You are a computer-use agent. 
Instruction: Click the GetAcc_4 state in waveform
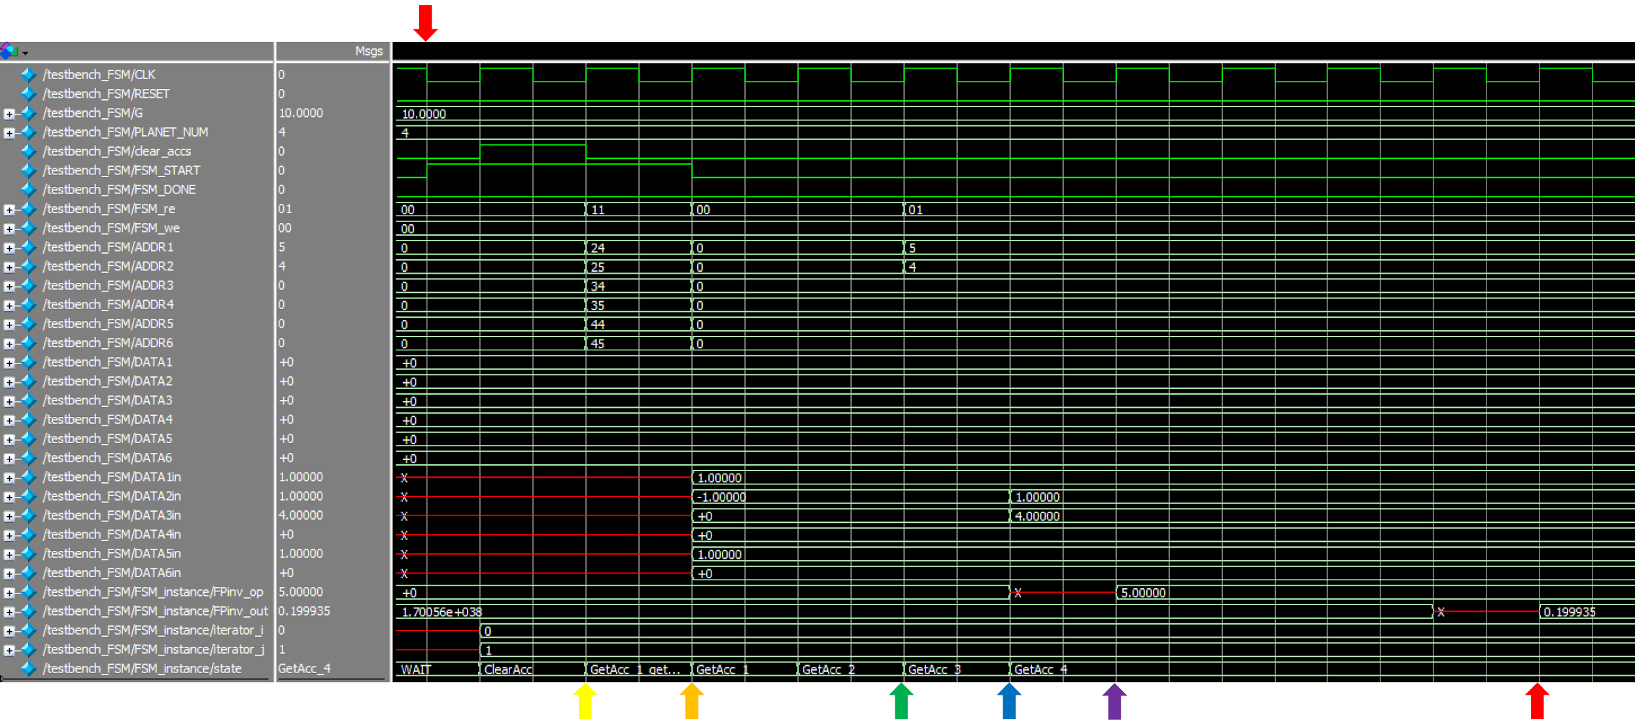coord(1040,669)
